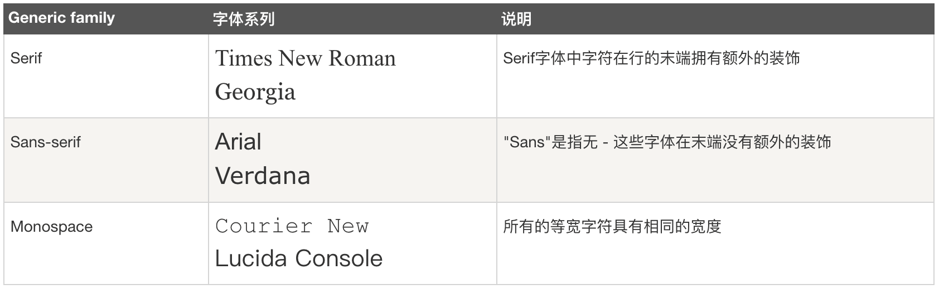The height and width of the screenshot is (289, 939).
Task: Click the "说明" column header
Action: pos(516,19)
